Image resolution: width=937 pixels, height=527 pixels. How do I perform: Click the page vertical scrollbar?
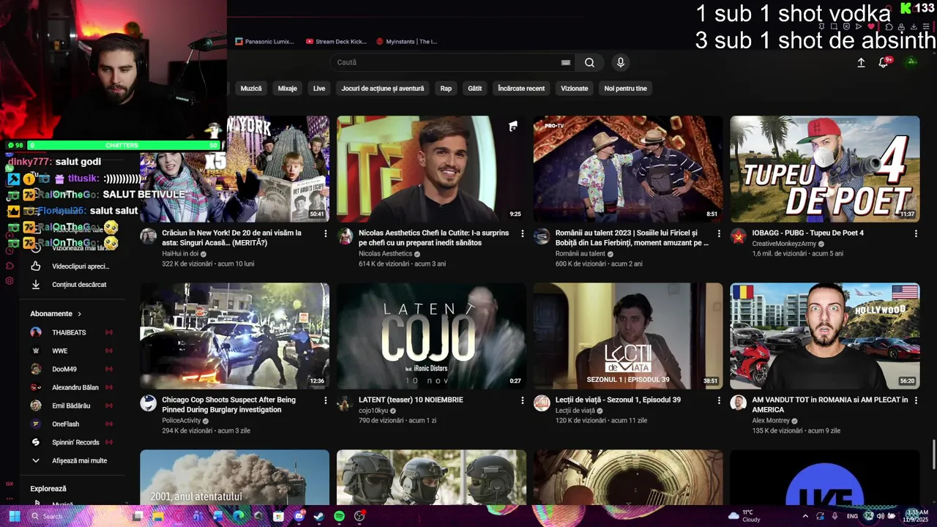[x=933, y=454]
